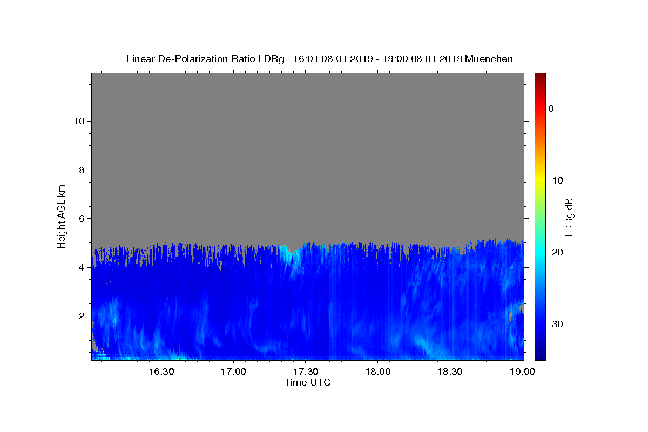Click the colorbar value label 0

pos(551,109)
